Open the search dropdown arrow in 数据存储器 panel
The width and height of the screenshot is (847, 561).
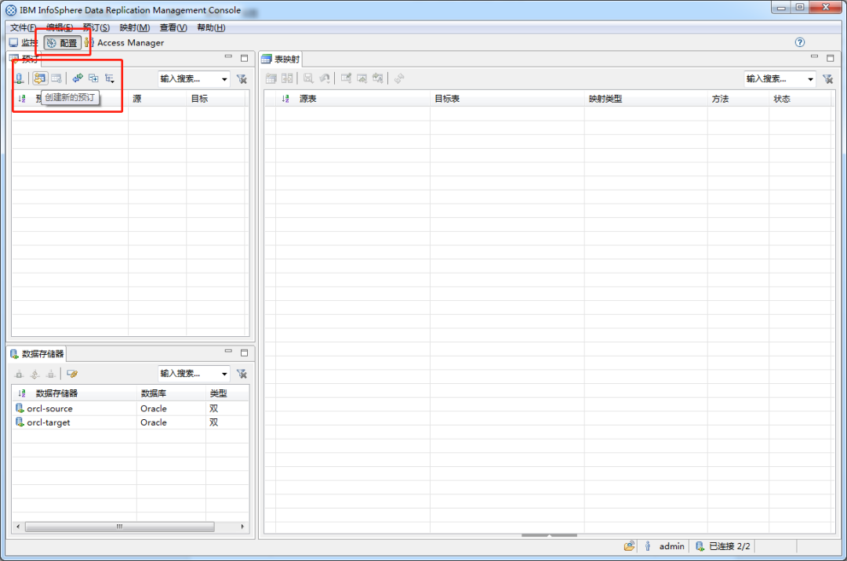pos(224,374)
